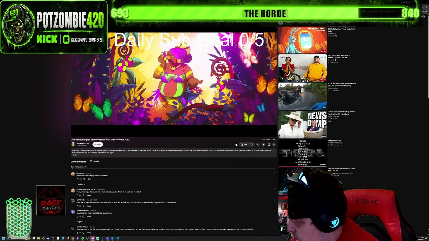429x241 pixels.
Task: Expand the 3 replies thread
Action: [x=81, y=222]
